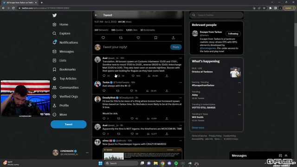The image size is (297, 167).
Task: Click the reply icon under the main tweet
Action: pyautogui.click(x=103, y=38)
